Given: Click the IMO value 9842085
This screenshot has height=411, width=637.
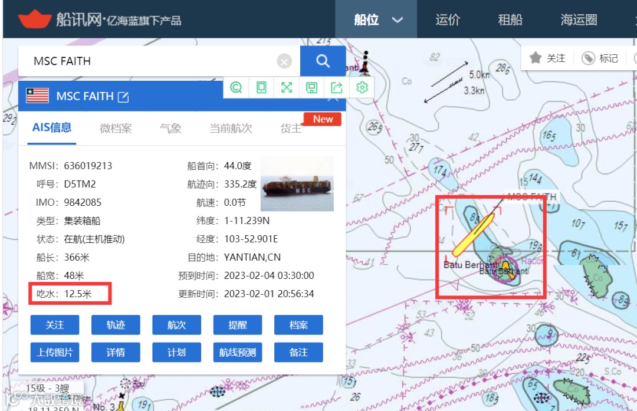Looking at the screenshot, I should click(83, 202).
